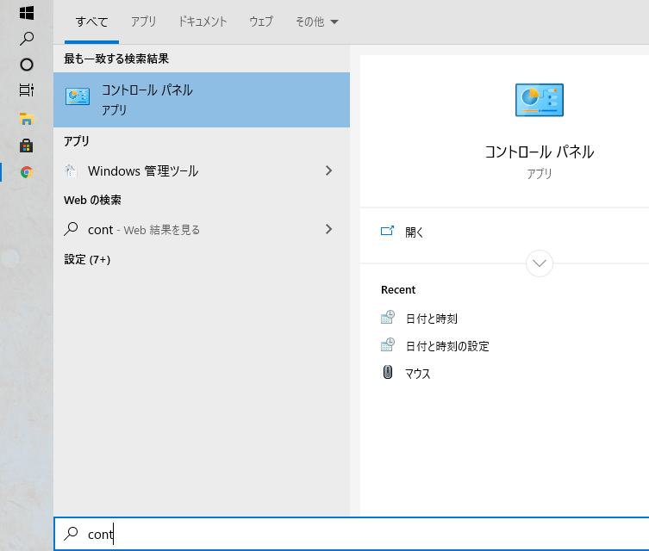Open the その他 dropdown menu
The width and height of the screenshot is (649, 551).
(316, 22)
